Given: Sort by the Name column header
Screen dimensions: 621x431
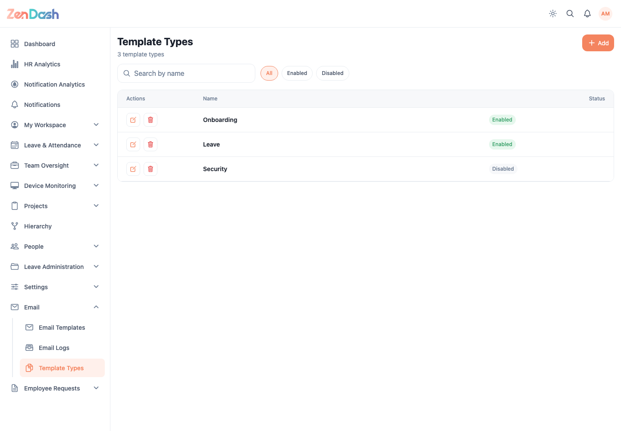Looking at the screenshot, I should click(210, 99).
